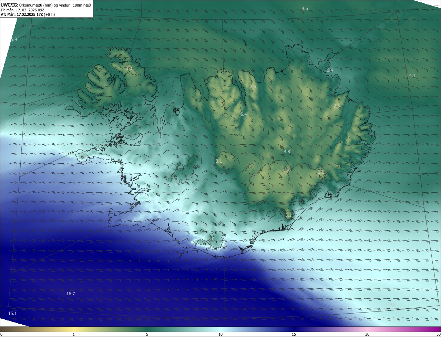Click the color scale tick labeled 5

point(147,334)
